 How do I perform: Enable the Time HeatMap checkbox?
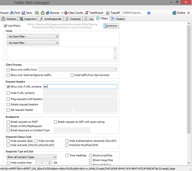pos(67,155)
